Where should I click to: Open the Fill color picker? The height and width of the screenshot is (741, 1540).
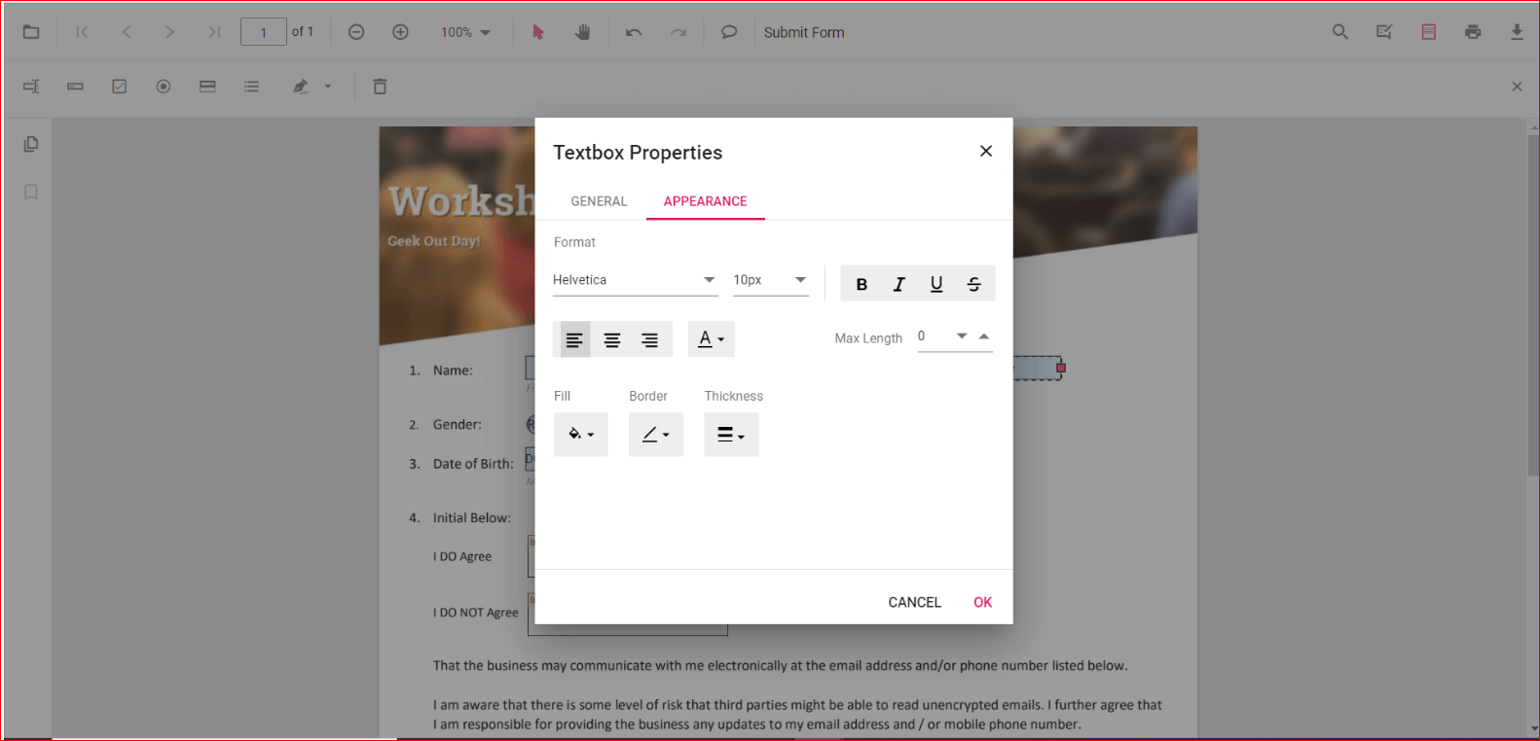(x=580, y=435)
